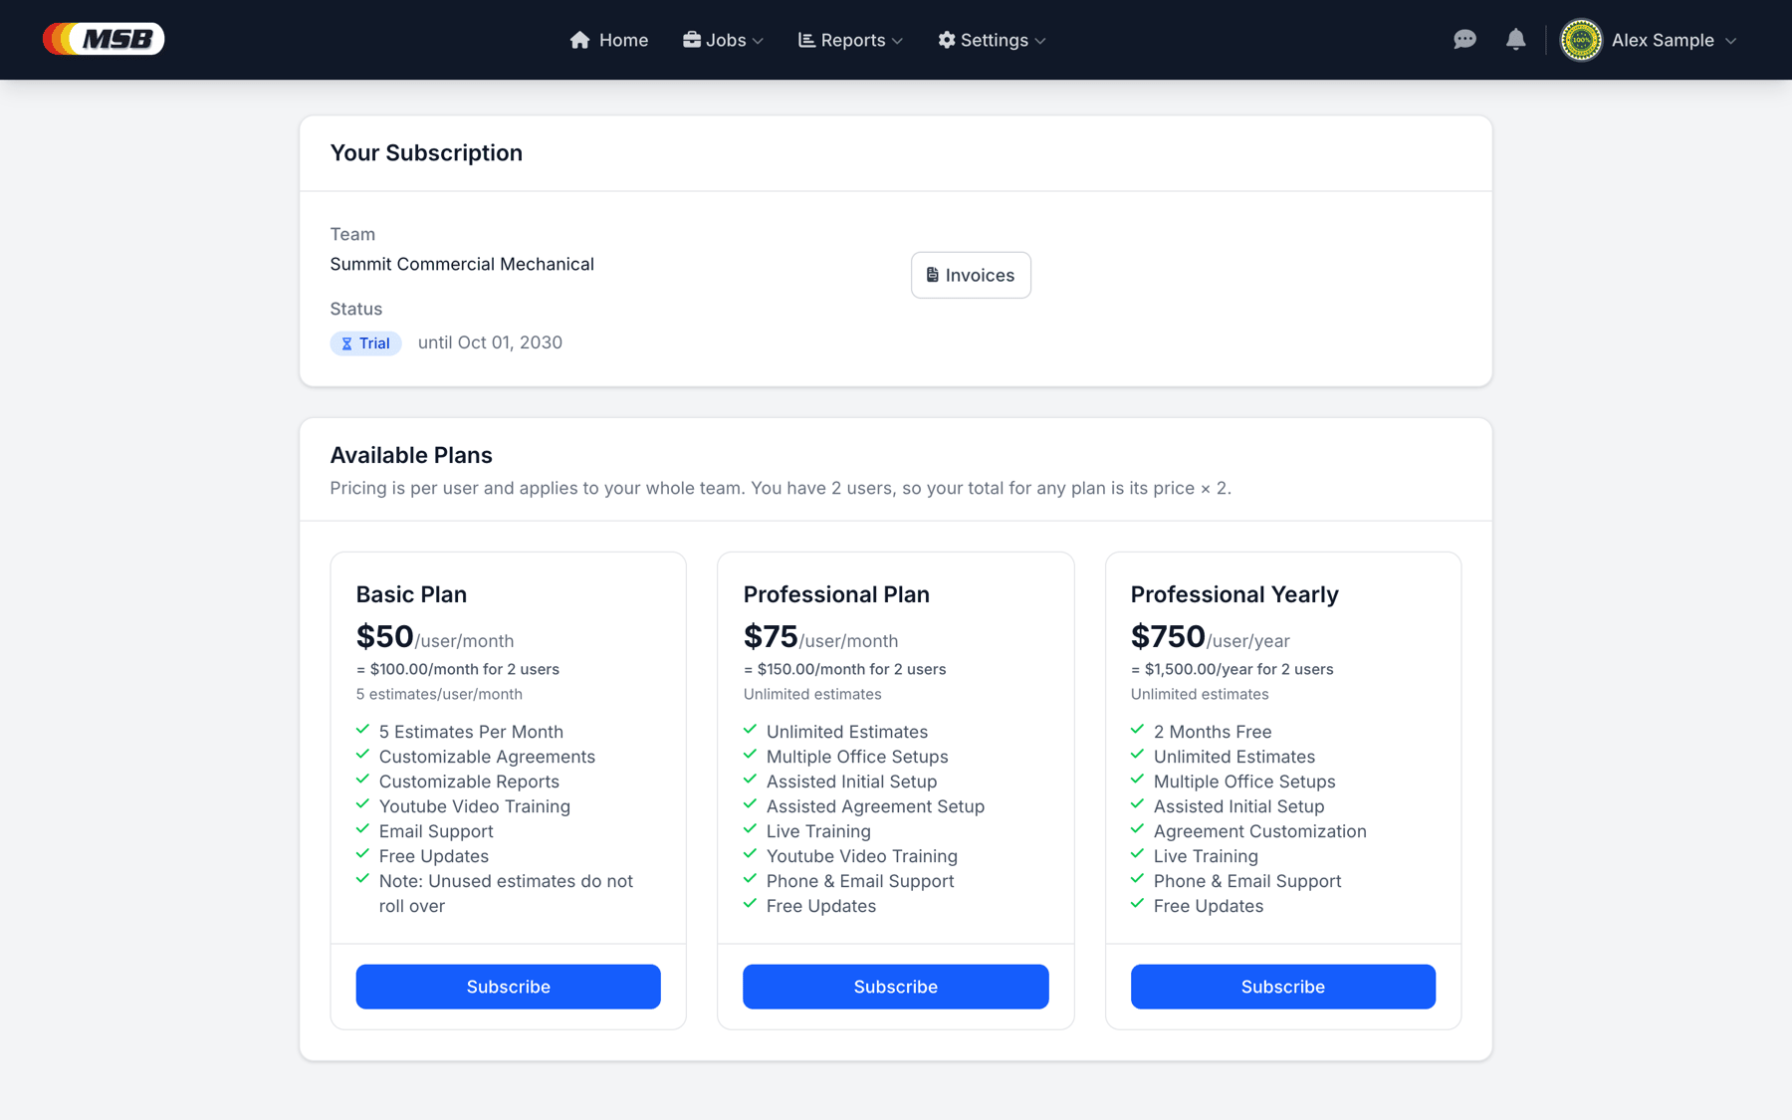Go to Home in navigation

pos(608,40)
